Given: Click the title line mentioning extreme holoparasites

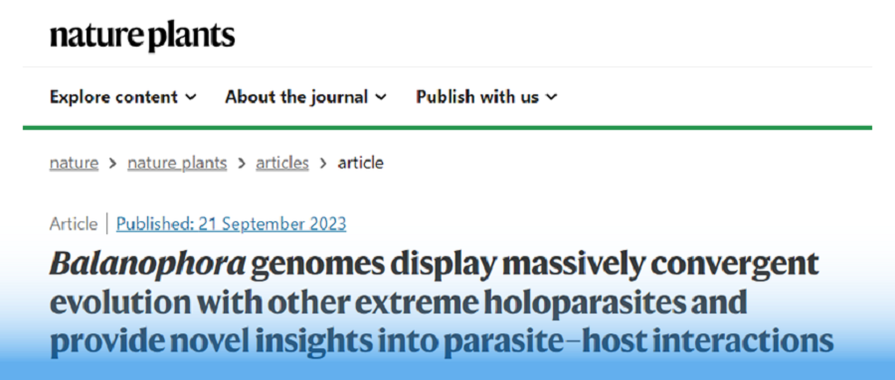Looking at the screenshot, I should click(399, 303).
